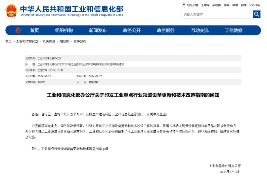
Task: Click the 阳光小信 link at top
Action: [192, 5]
